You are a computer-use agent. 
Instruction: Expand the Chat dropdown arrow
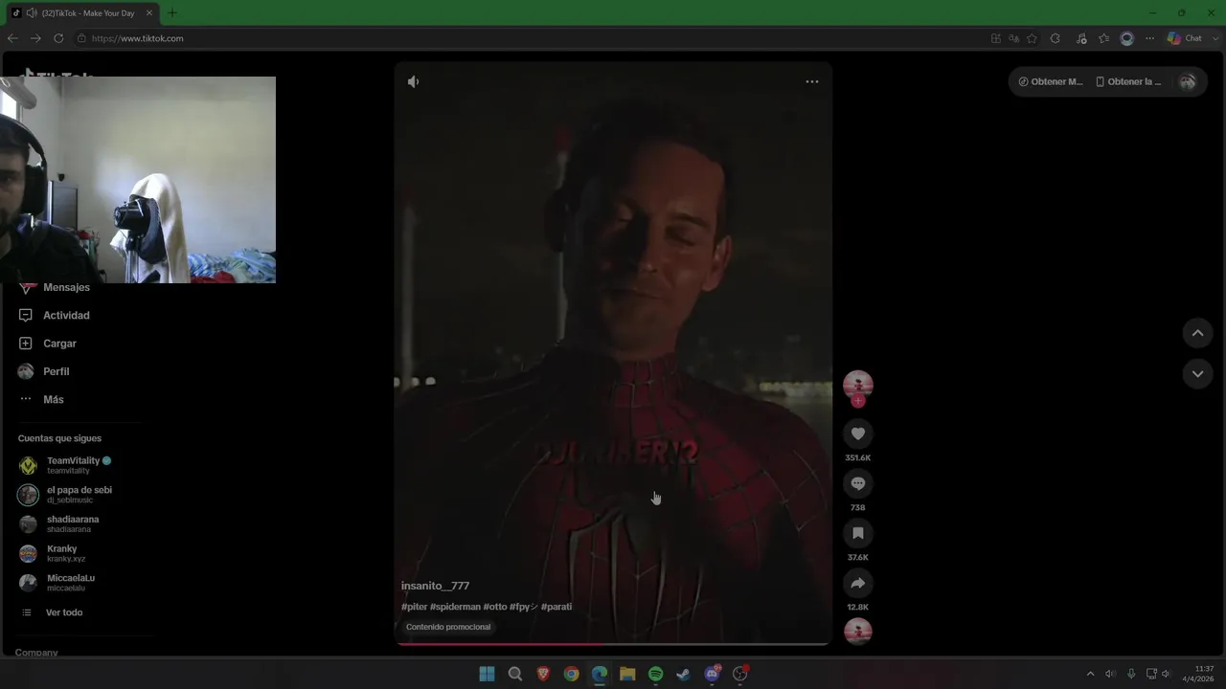1214,38
